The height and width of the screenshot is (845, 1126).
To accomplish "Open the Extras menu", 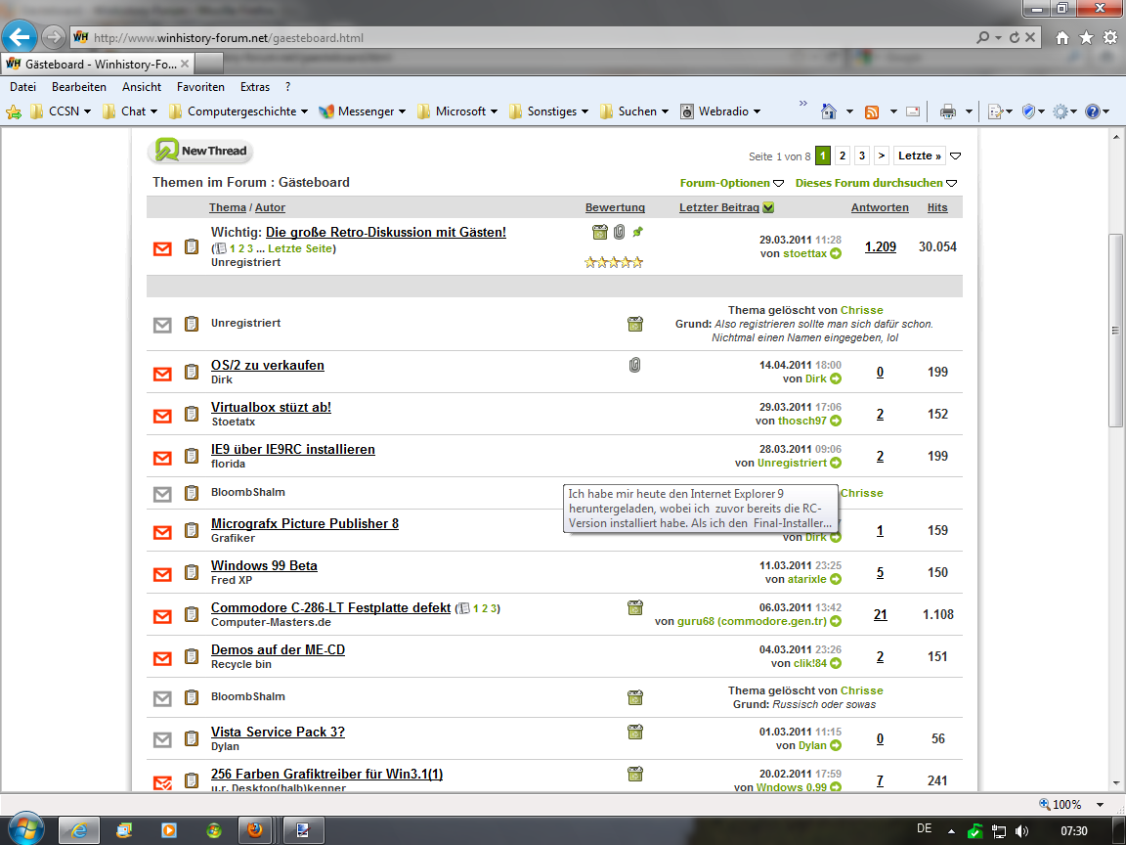I will coord(254,87).
